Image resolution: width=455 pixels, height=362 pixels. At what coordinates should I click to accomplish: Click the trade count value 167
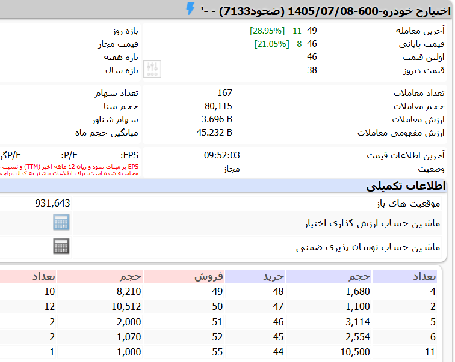[x=224, y=93]
